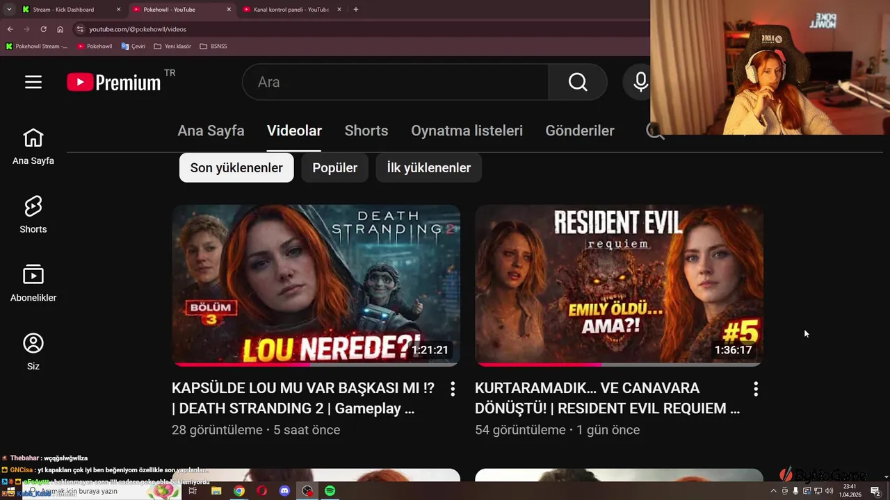Open the tab search dropdown arrow

point(9,10)
